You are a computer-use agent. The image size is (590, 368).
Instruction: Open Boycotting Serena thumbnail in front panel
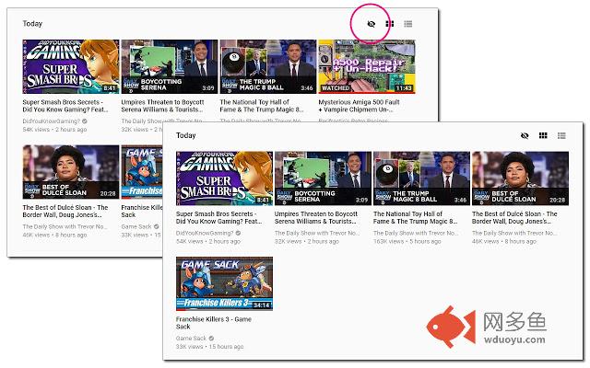click(x=323, y=178)
